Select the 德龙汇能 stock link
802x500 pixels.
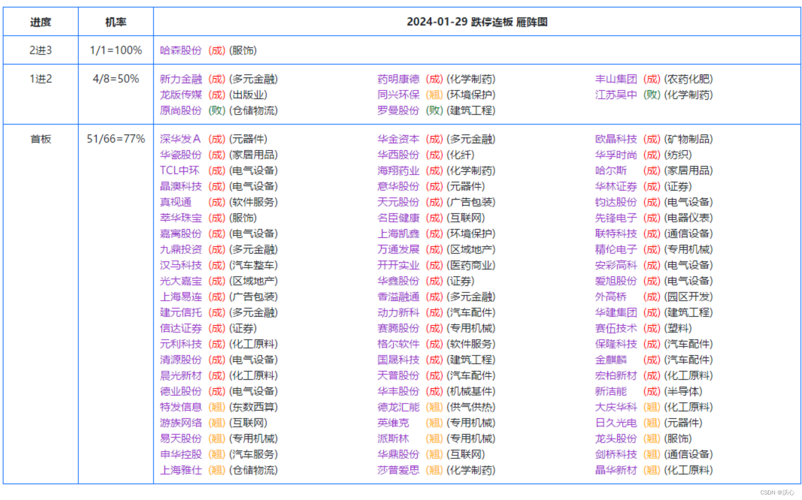click(x=398, y=407)
